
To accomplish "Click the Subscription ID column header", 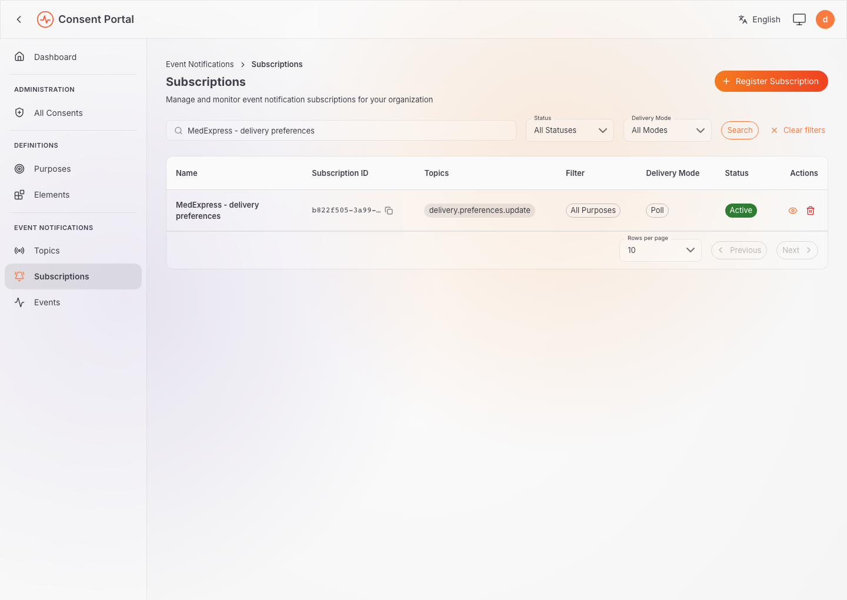I will (340, 173).
